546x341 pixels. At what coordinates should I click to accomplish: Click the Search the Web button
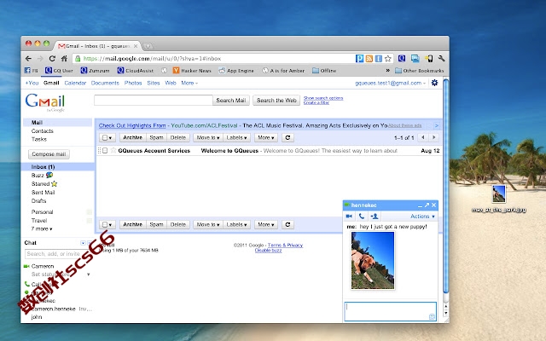(x=276, y=101)
